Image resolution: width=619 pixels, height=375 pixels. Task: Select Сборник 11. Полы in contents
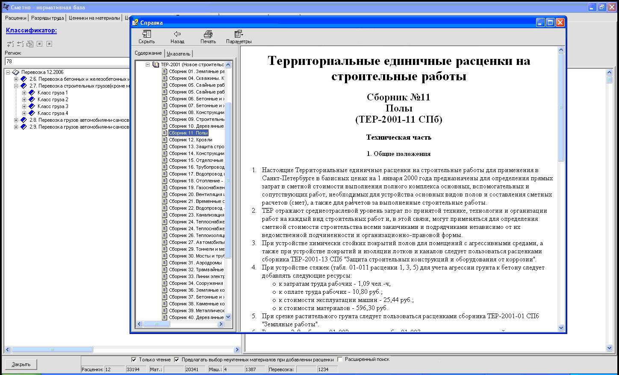pyautogui.click(x=188, y=133)
